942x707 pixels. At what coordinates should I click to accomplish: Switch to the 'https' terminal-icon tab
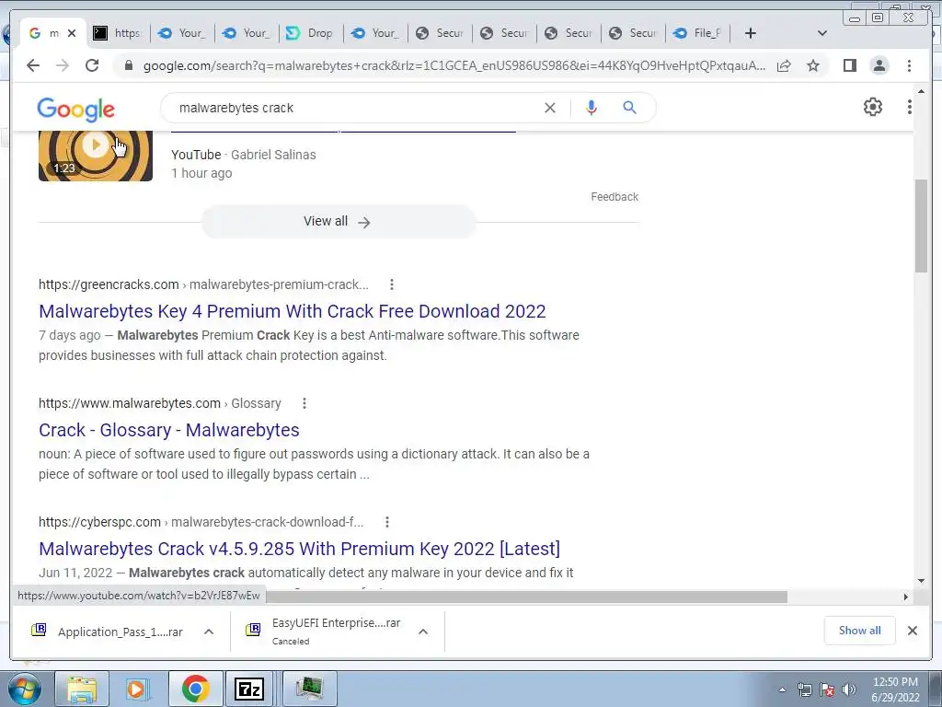(117, 33)
